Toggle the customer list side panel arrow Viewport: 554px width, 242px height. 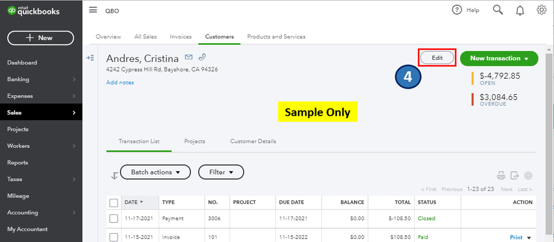(x=90, y=58)
